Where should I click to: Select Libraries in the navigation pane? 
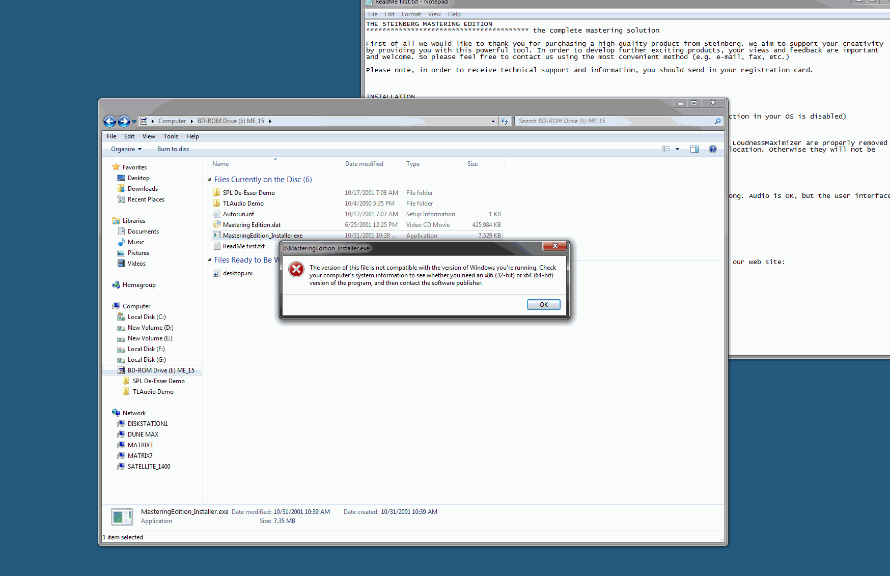(x=129, y=221)
